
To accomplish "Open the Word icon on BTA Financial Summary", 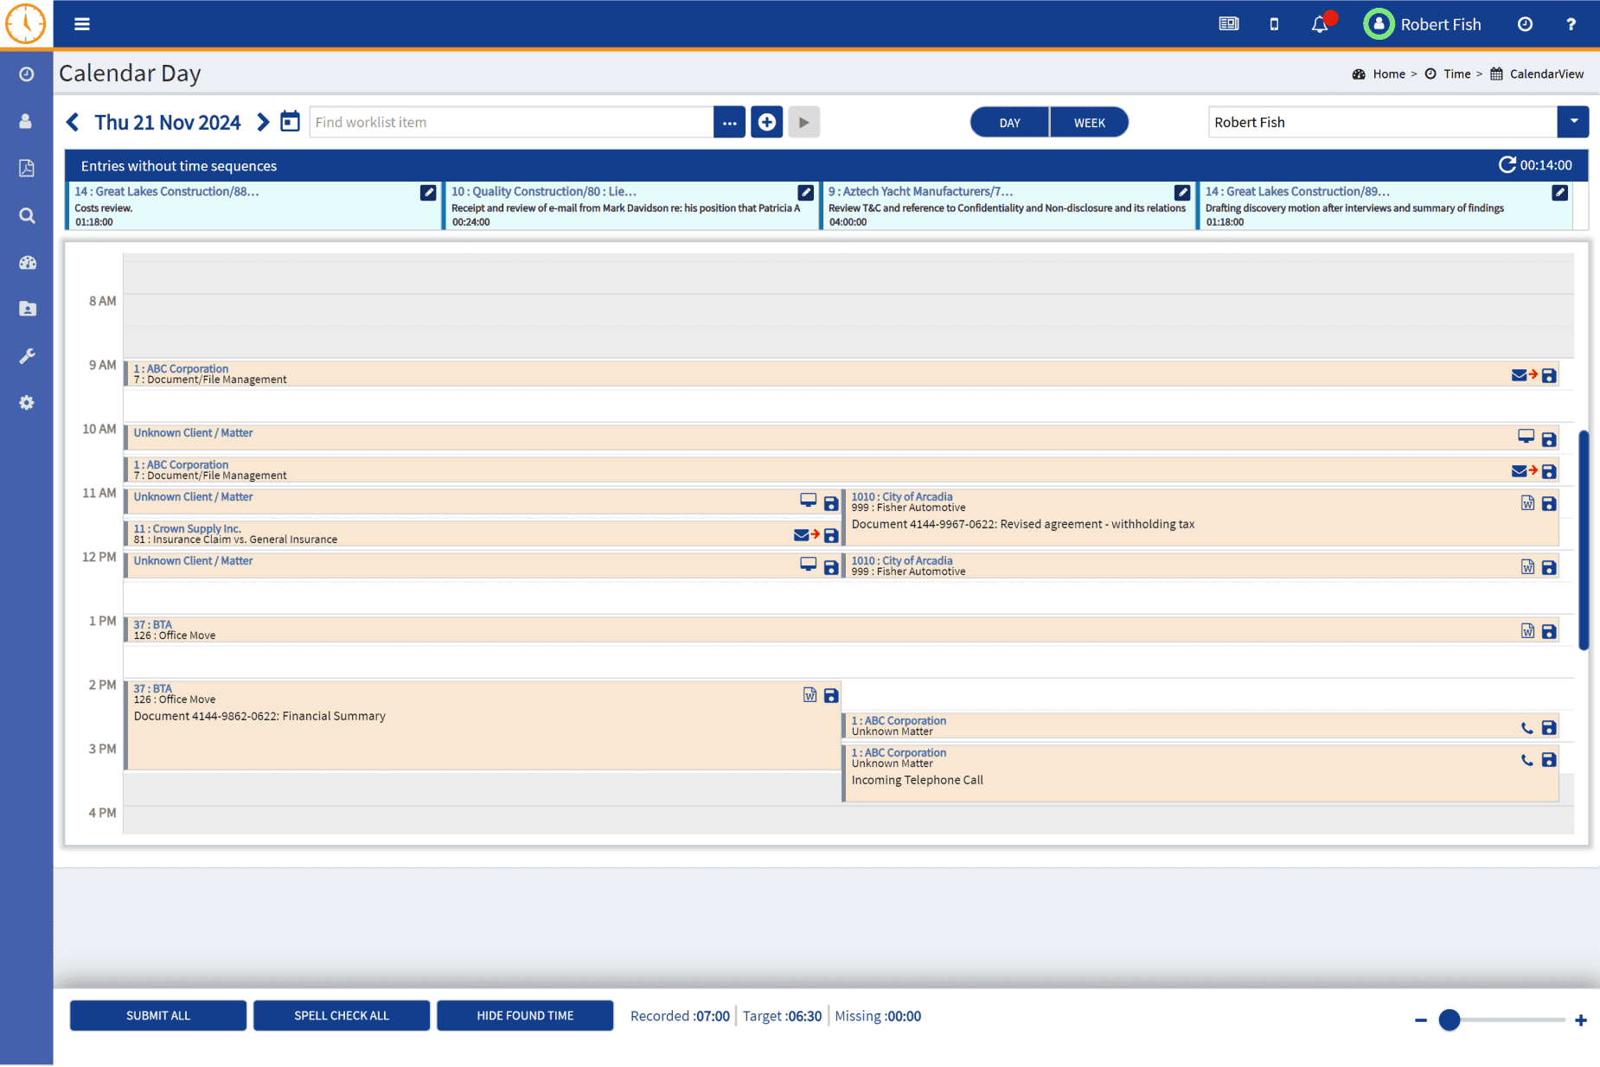I will tap(810, 694).
